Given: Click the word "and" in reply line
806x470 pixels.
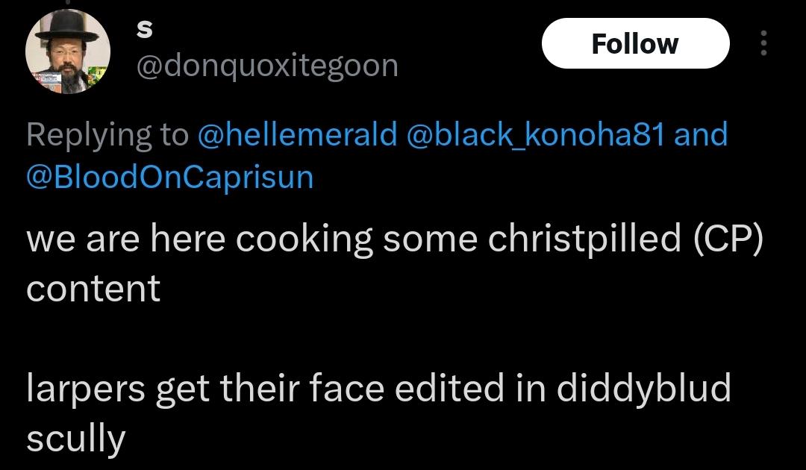Looking at the screenshot, I should tap(700, 135).
